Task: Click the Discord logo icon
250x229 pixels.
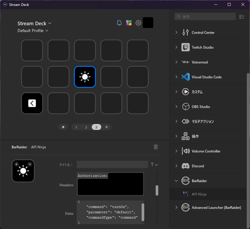Action: point(186,166)
